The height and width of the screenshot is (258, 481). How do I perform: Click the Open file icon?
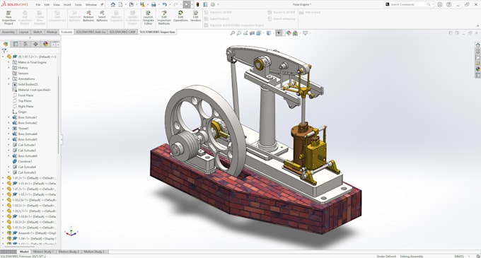(132, 5)
